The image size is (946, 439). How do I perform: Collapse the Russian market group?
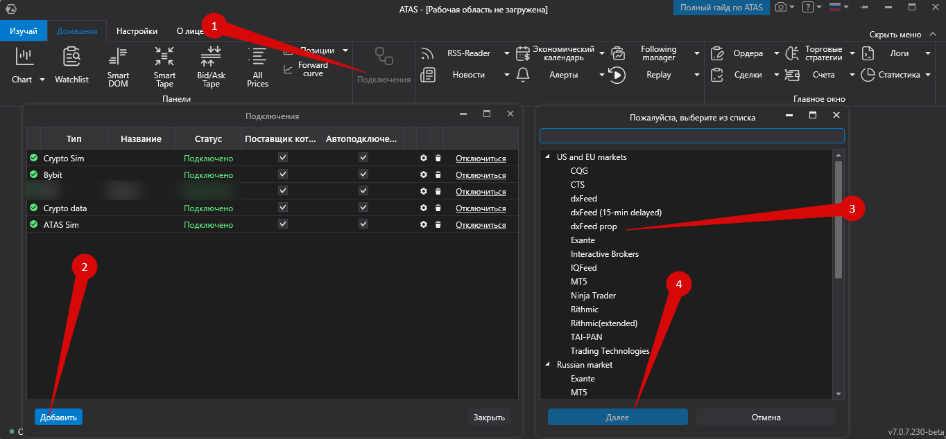tap(547, 365)
